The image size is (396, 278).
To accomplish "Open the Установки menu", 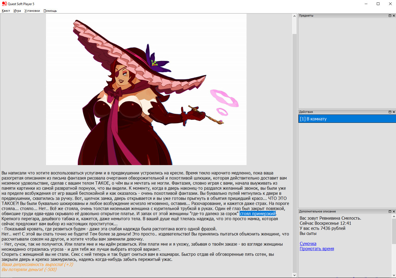I will [32, 11].
